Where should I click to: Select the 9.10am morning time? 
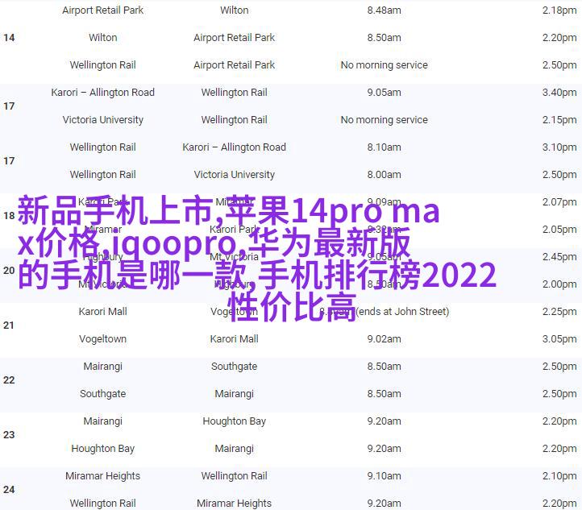pos(384,476)
